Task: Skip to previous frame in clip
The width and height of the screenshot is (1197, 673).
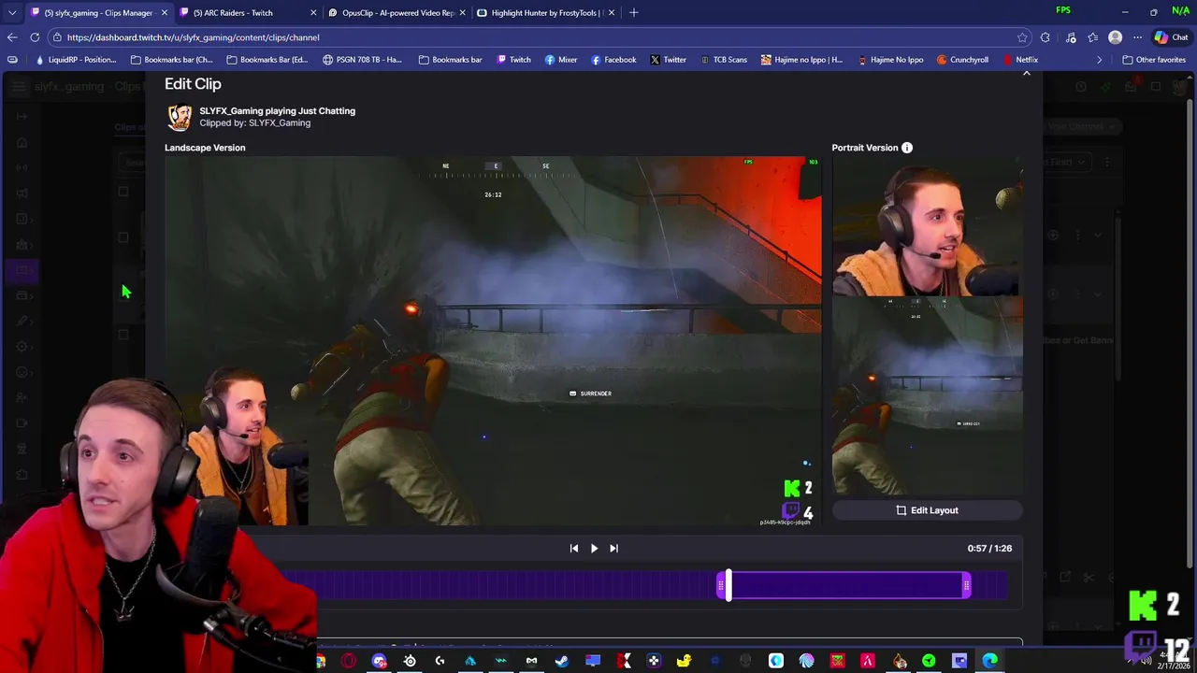Action: click(x=573, y=549)
